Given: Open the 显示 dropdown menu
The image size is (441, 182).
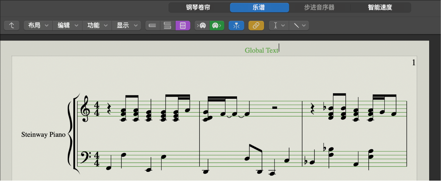Looking at the screenshot, I should [126, 25].
